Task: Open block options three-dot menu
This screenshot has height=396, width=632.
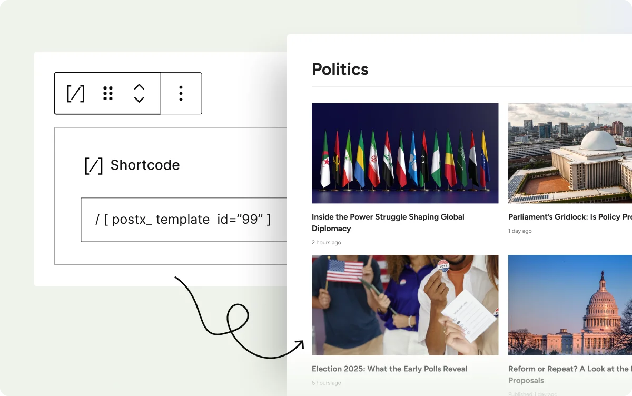Action: [181, 93]
